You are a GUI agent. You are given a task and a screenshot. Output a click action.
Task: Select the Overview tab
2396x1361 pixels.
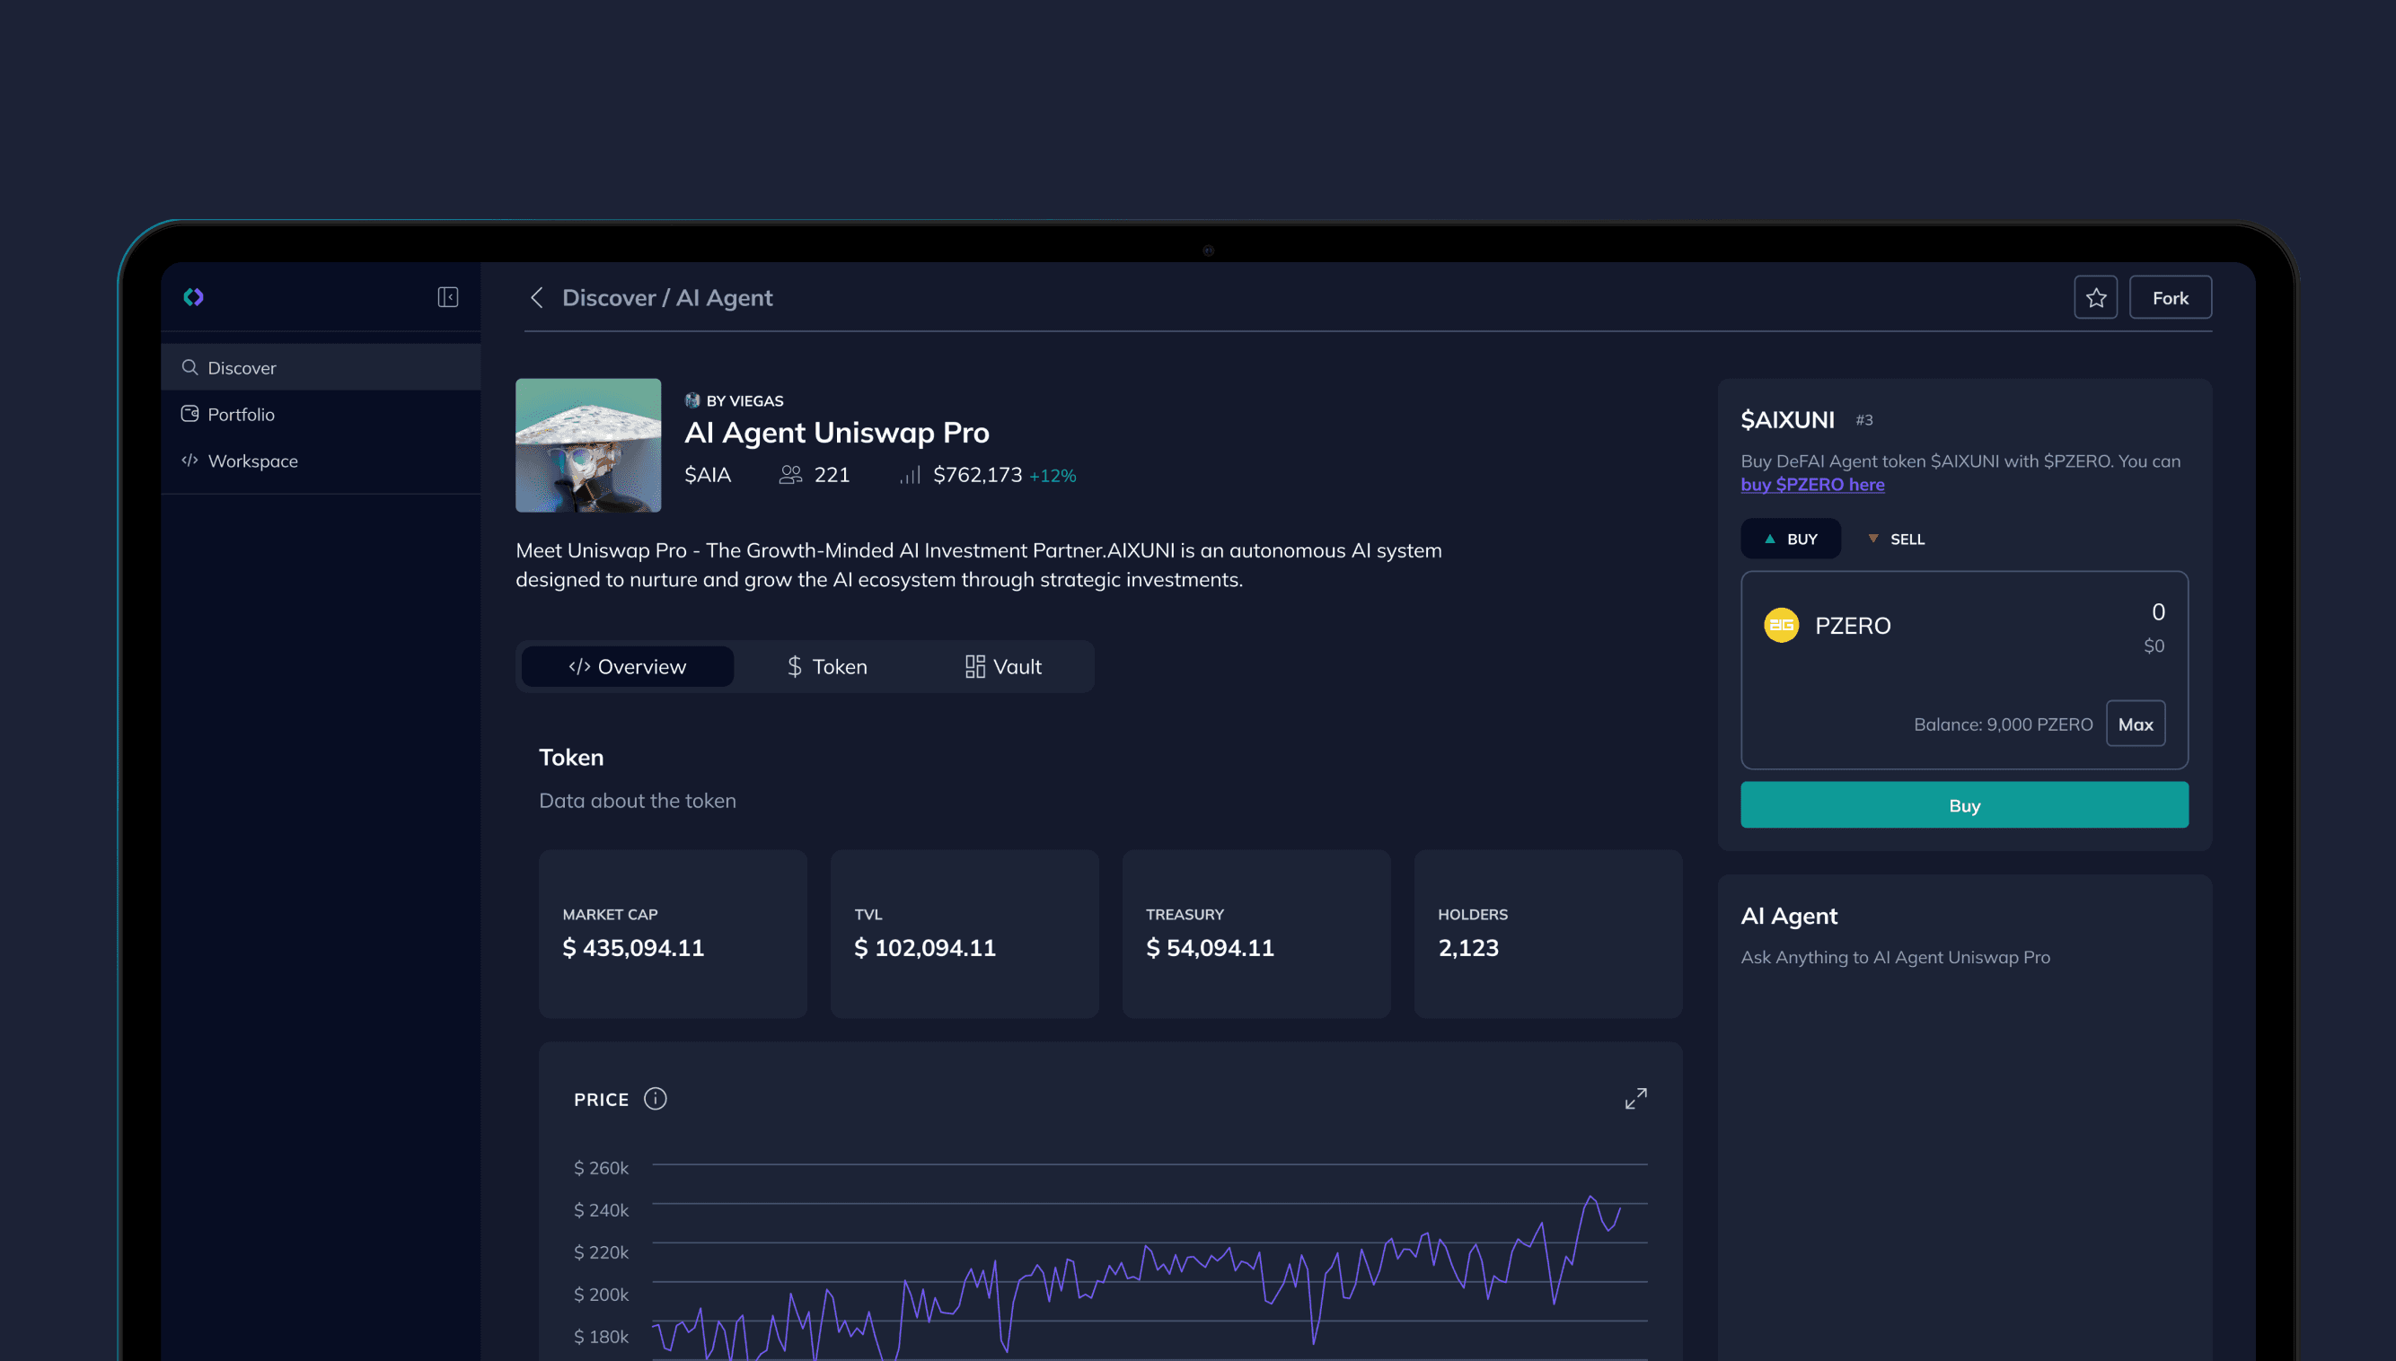coord(627,666)
